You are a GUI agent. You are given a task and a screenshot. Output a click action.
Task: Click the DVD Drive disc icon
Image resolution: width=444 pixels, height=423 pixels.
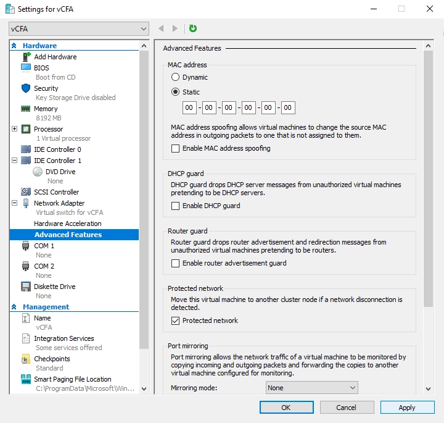pyautogui.click(x=38, y=172)
